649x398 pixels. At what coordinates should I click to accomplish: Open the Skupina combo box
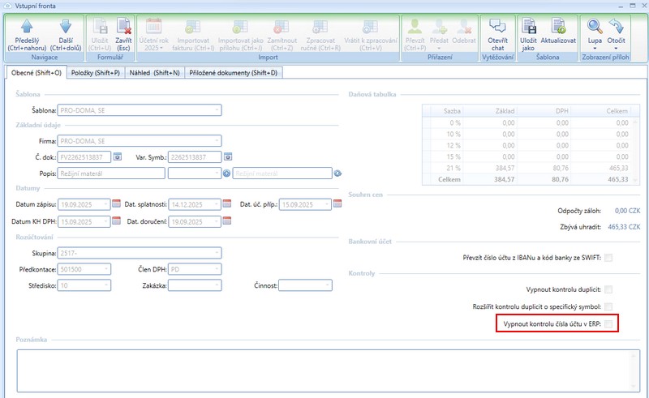tap(217, 253)
